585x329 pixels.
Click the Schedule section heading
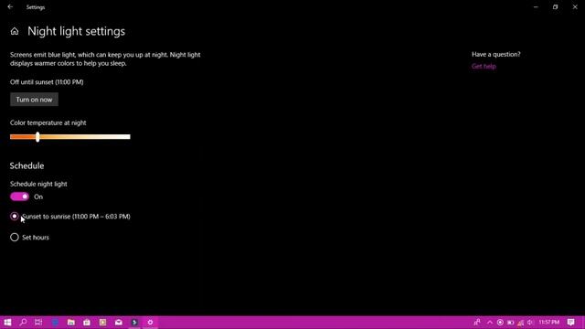tap(27, 165)
